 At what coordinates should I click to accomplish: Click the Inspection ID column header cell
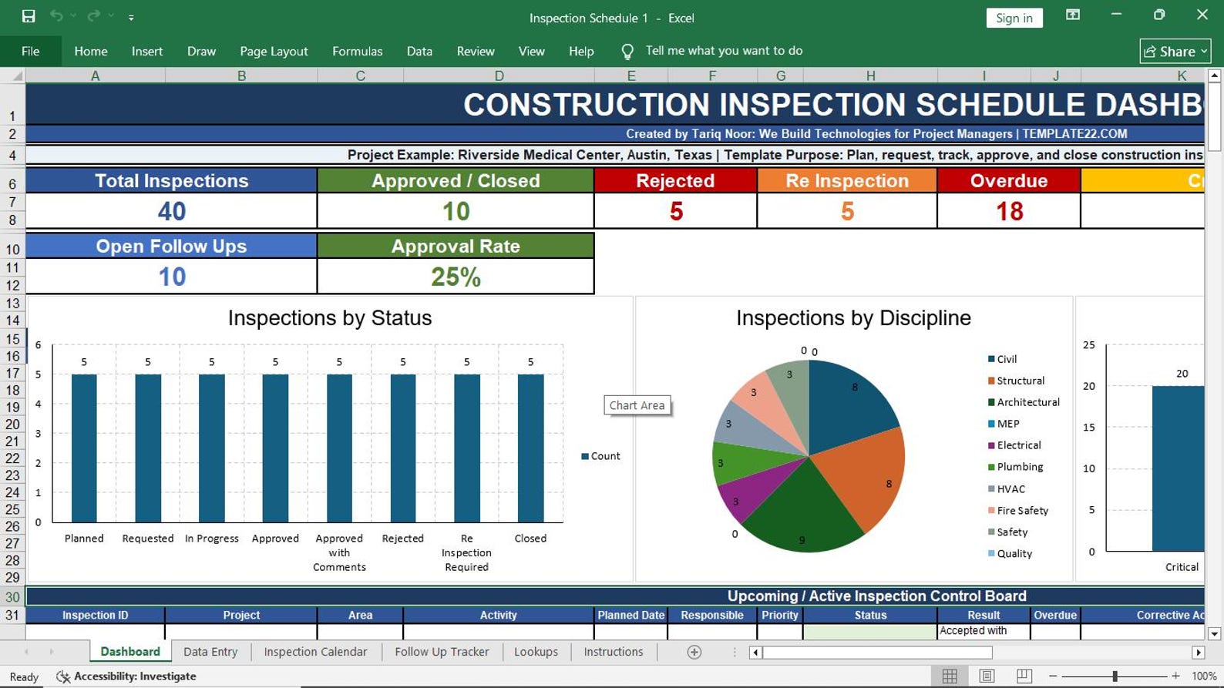coord(95,615)
